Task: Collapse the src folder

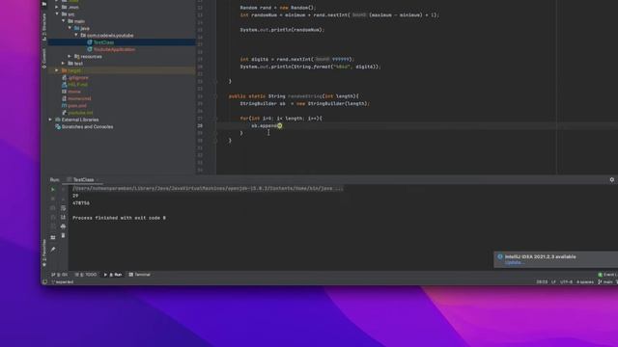Action: point(58,14)
